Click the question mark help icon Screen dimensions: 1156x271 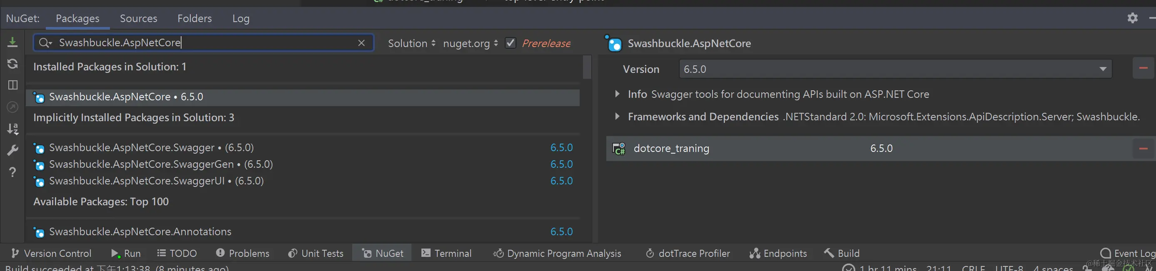click(x=12, y=172)
